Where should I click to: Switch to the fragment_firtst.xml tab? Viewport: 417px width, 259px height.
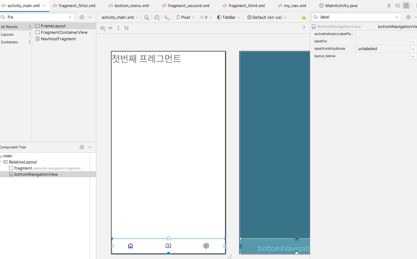(x=74, y=6)
